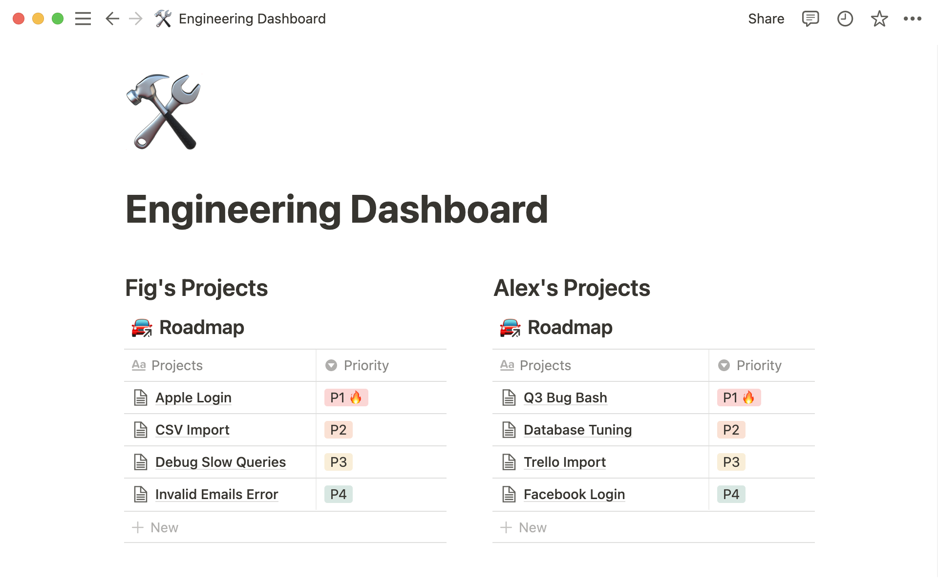This screenshot has width=938, height=586.
Task: Click the Projects column icon in Alex's Roadmap
Action: pyautogui.click(x=507, y=365)
